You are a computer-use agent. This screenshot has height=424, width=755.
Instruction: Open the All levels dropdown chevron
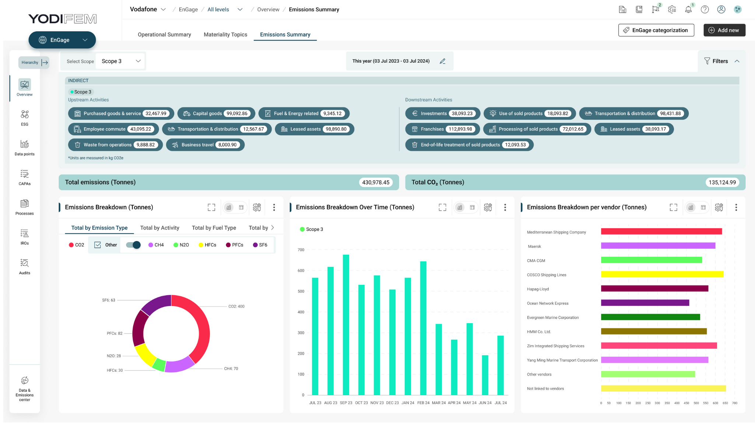(240, 10)
